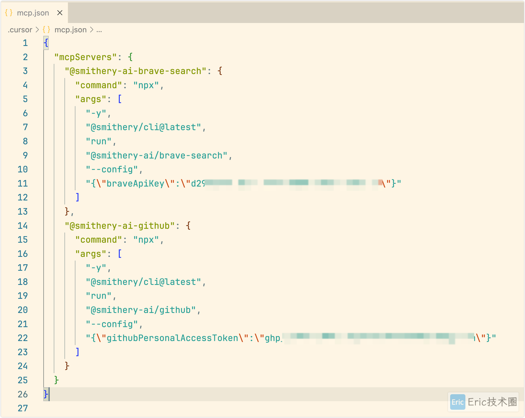
Task: Click closing bracket on line 12
Action: pos(78,198)
